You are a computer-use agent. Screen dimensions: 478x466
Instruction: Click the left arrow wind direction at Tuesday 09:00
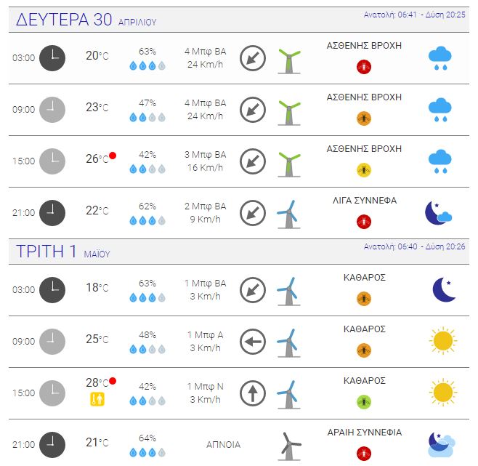pos(252,342)
